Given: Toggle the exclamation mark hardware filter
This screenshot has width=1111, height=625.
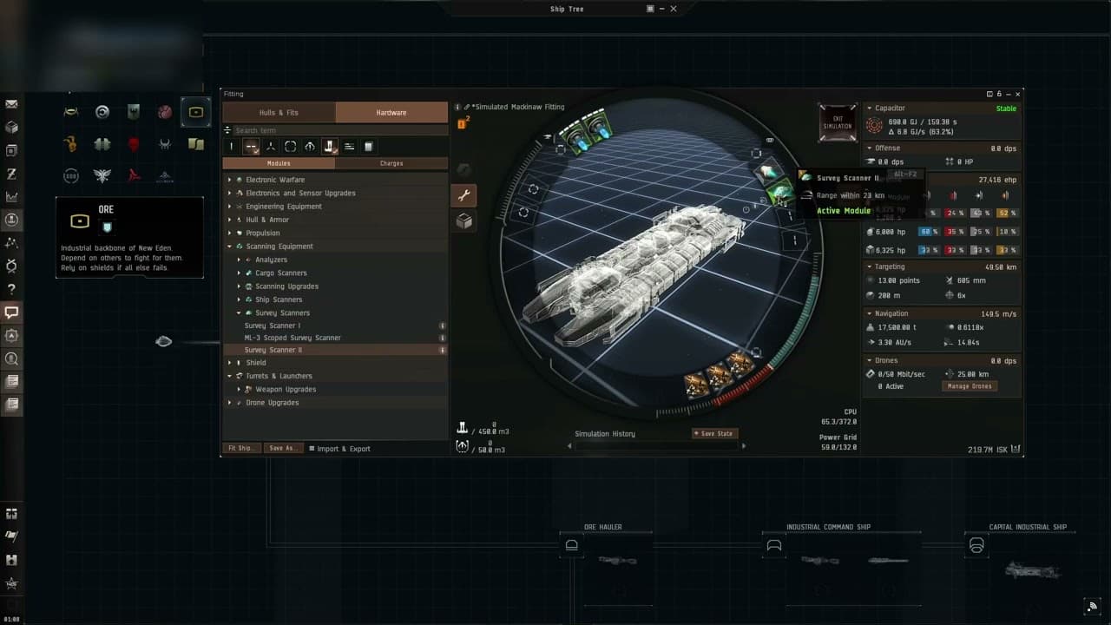Looking at the screenshot, I should pyautogui.click(x=232, y=147).
